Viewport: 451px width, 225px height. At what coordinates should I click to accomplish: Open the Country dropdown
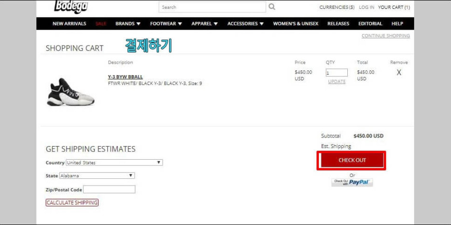[x=114, y=163]
